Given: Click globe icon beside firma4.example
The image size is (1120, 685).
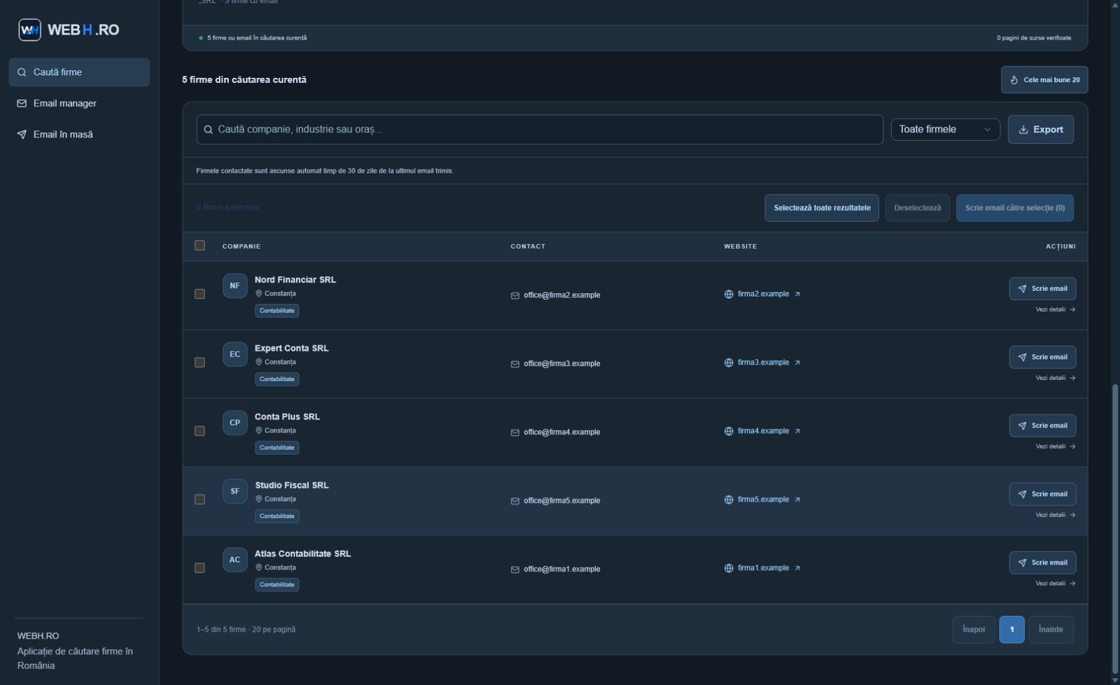Looking at the screenshot, I should click(x=728, y=431).
